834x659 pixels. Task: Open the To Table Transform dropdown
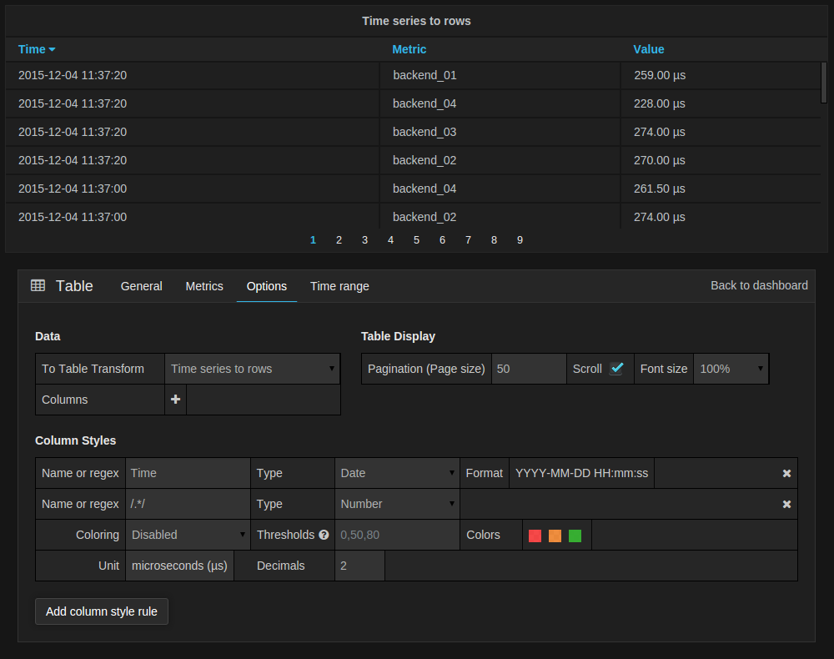pos(253,369)
